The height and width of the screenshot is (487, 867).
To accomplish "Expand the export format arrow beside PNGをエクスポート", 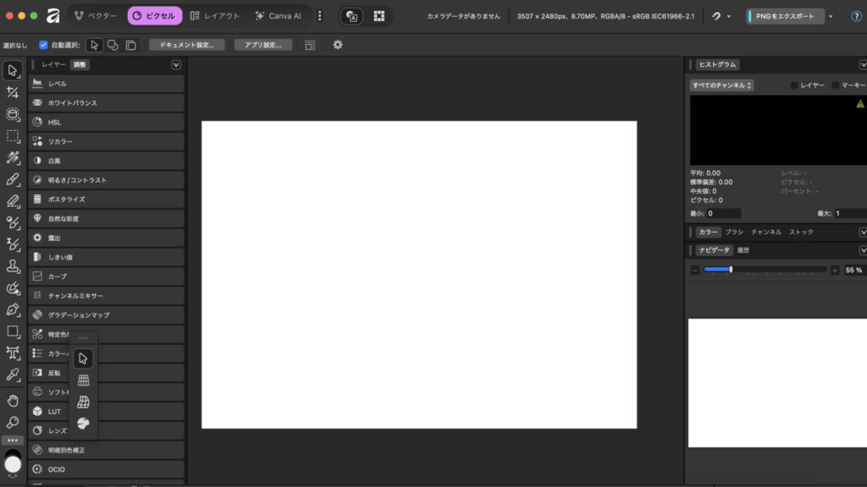I will tap(831, 16).
